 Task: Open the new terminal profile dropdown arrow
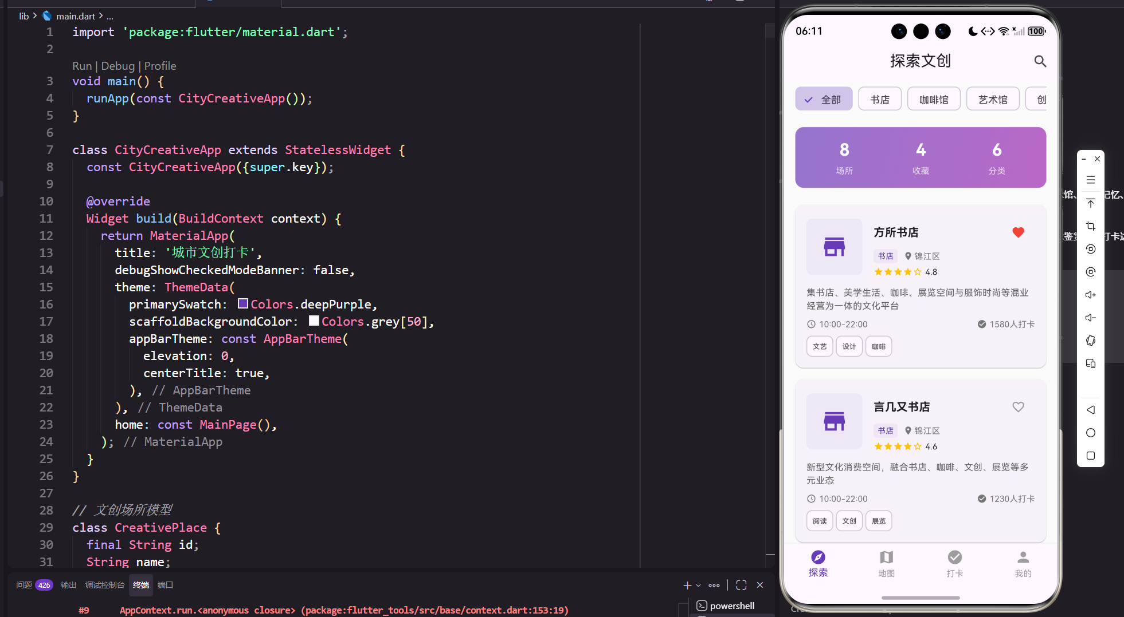point(698,585)
